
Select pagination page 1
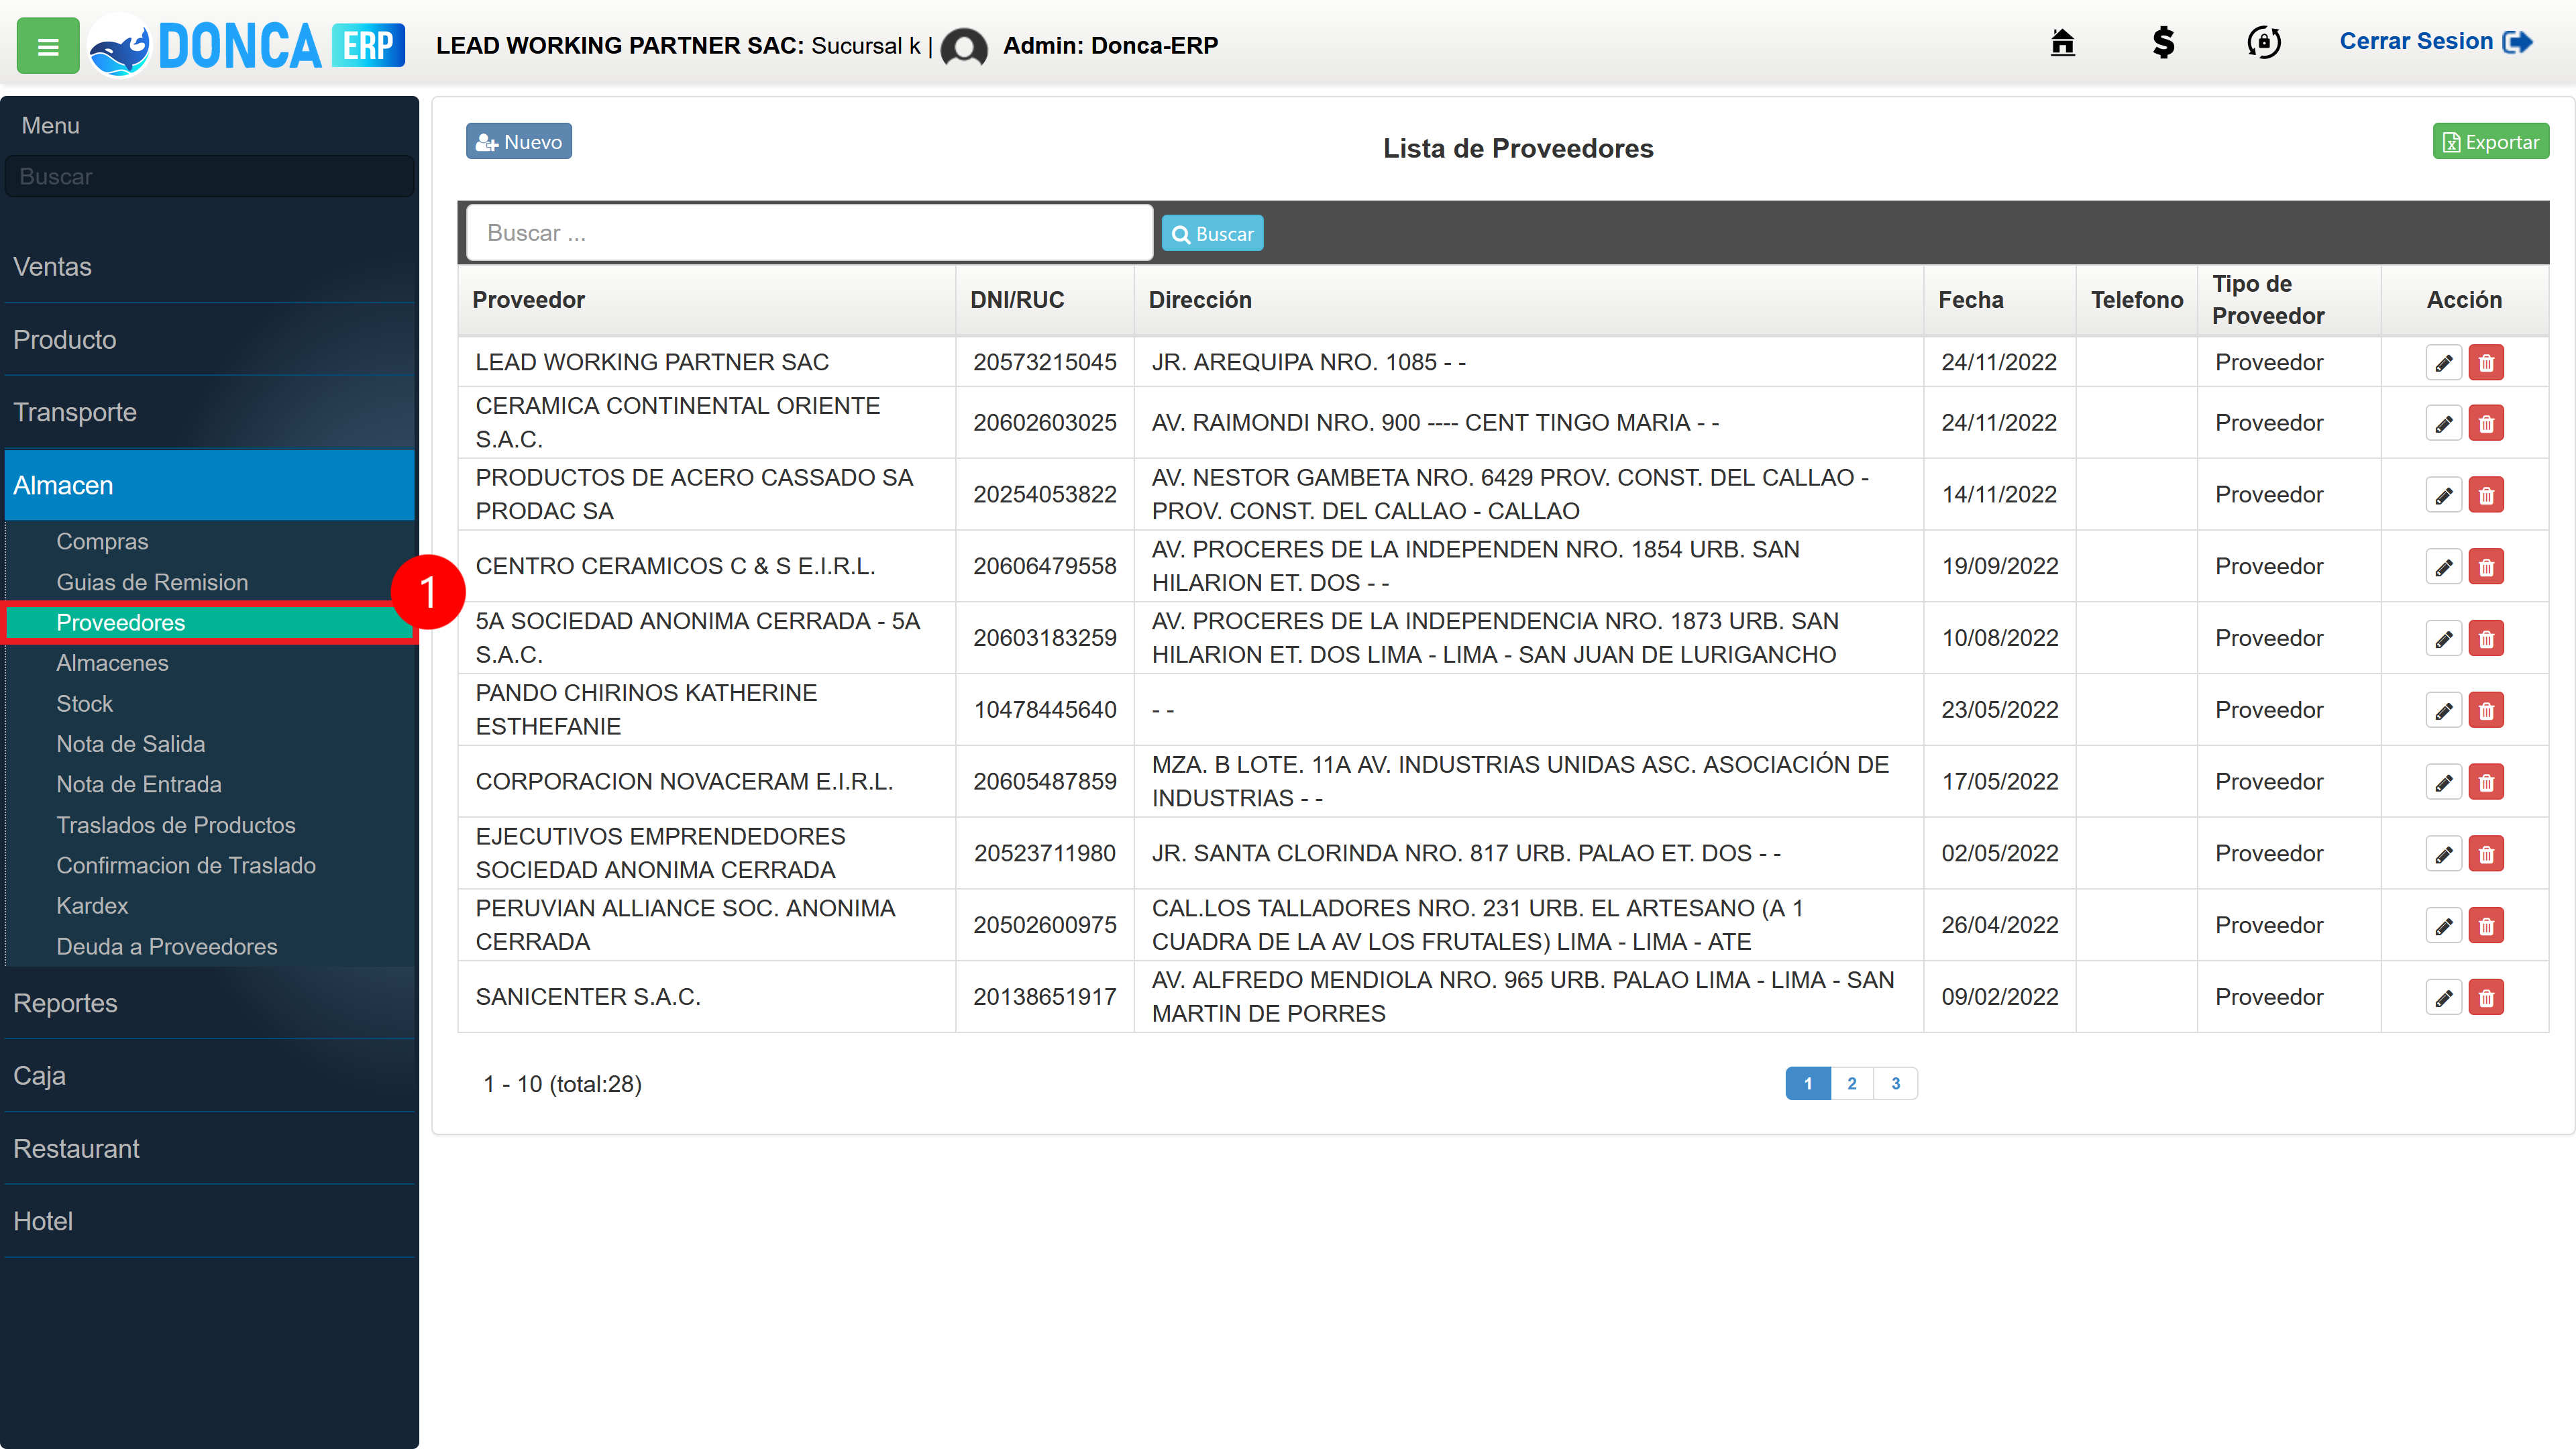[x=1808, y=1084]
